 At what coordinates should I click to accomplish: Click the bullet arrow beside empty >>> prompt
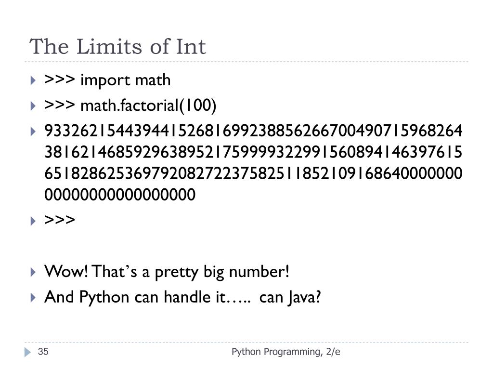point(33,221)
